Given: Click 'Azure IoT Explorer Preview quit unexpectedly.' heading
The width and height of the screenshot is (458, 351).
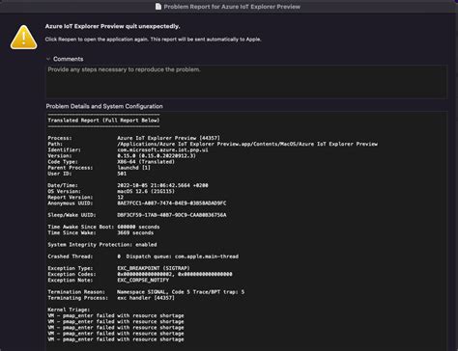Looking at the screenshot, I should (112, 26).
